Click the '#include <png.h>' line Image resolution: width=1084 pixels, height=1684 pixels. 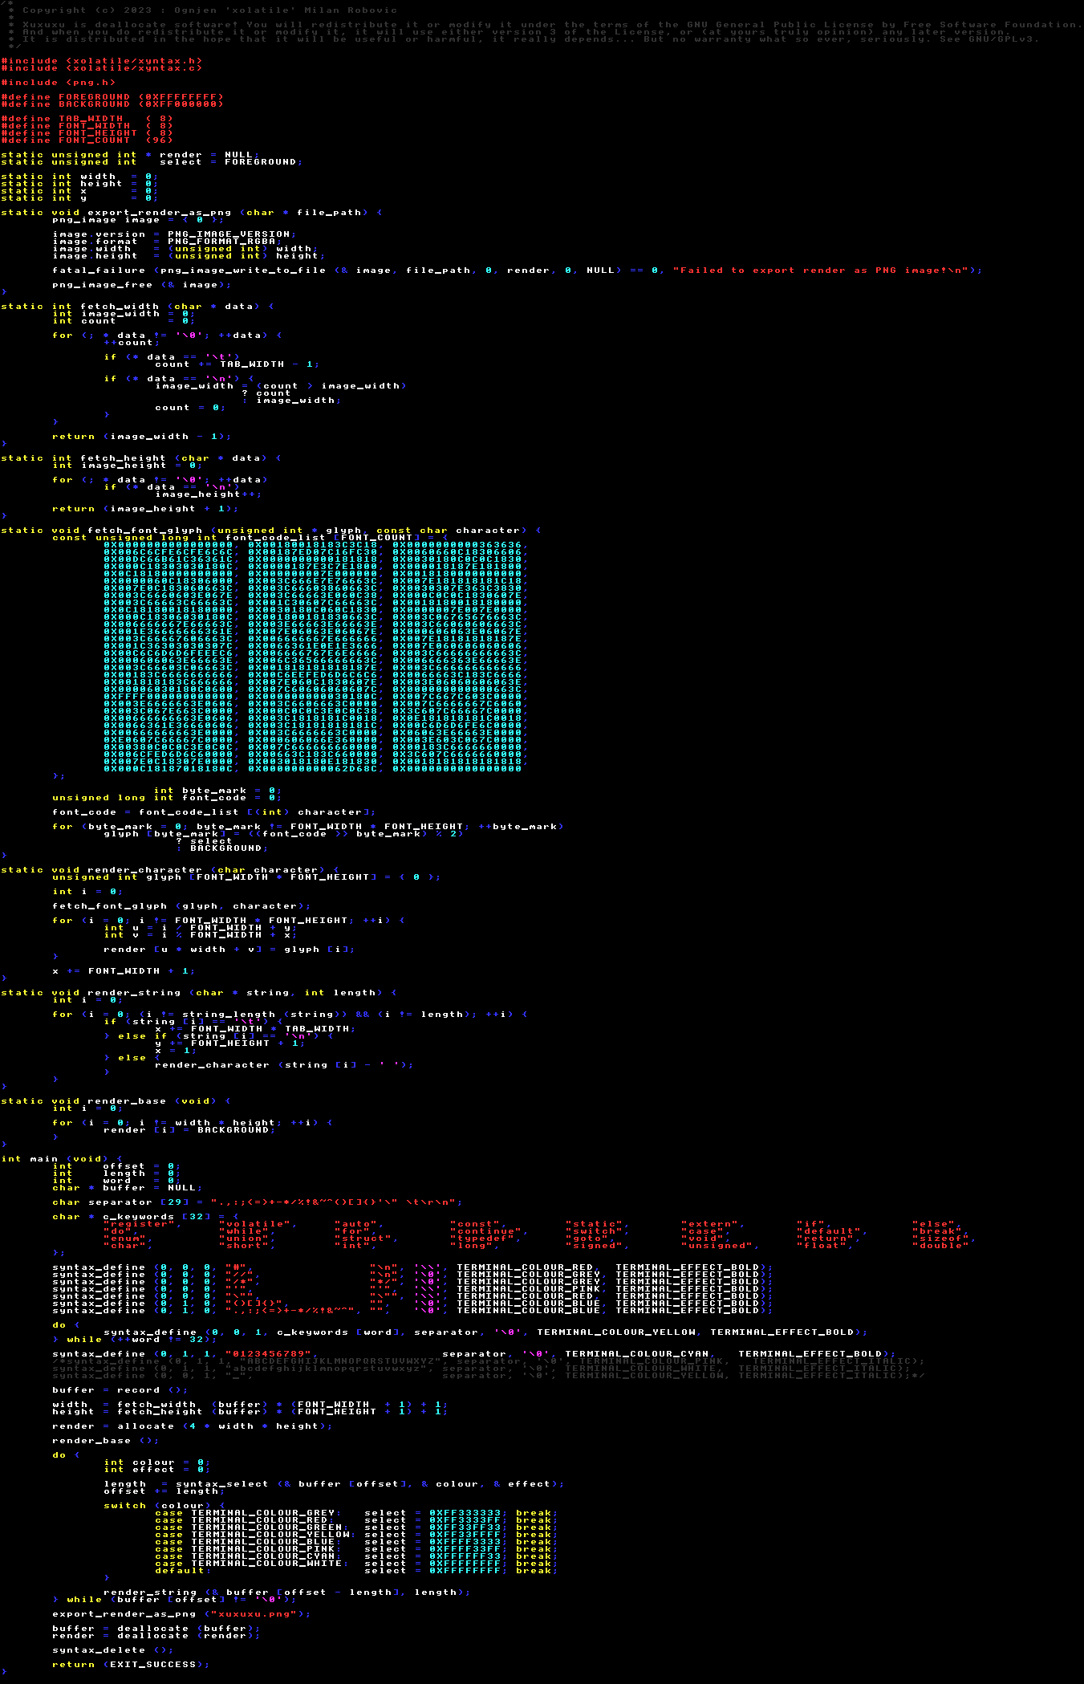point(59,83)
